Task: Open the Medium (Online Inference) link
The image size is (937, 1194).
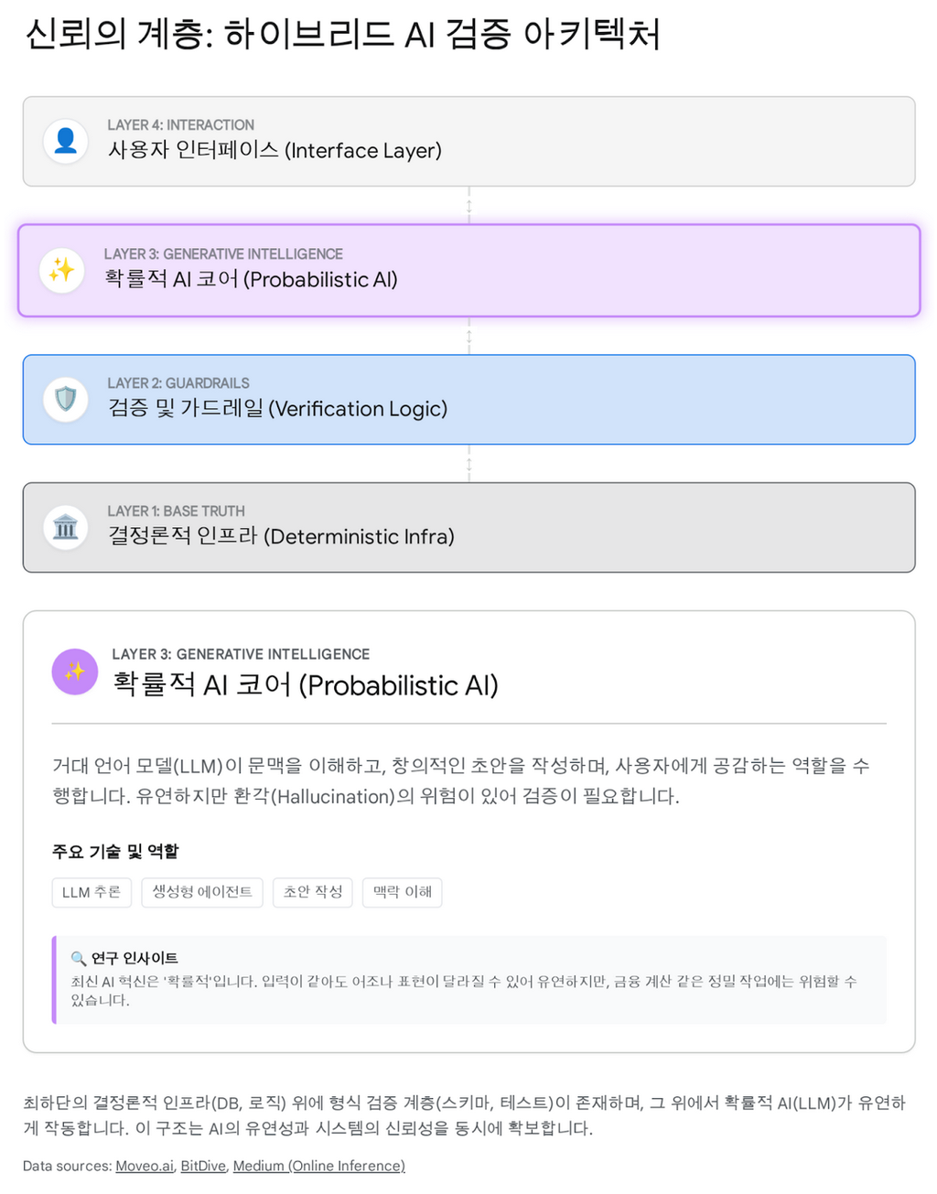Action: (x=318, y=1166)
